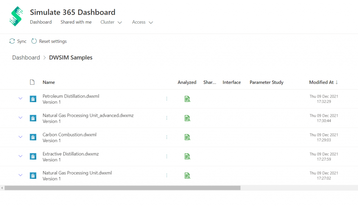Expand the Carbon Combustion row versions
358x206 pixels.
click(x=20, y=137)
